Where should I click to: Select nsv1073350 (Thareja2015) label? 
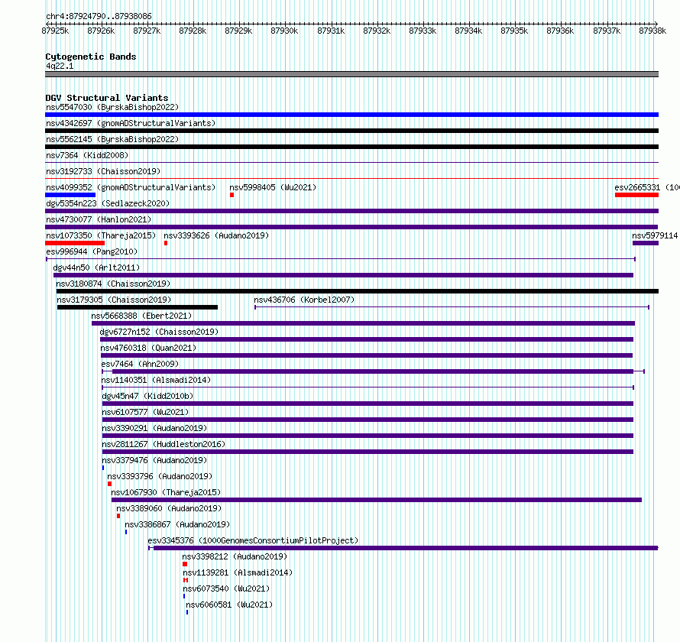tap(101, 235)
